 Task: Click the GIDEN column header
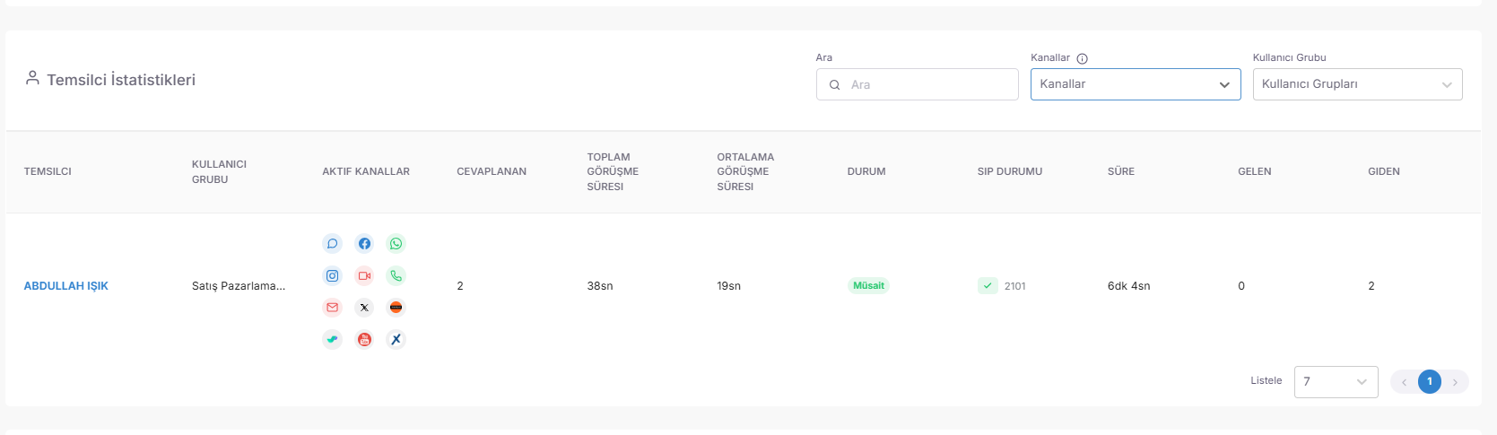(1384, 171)
